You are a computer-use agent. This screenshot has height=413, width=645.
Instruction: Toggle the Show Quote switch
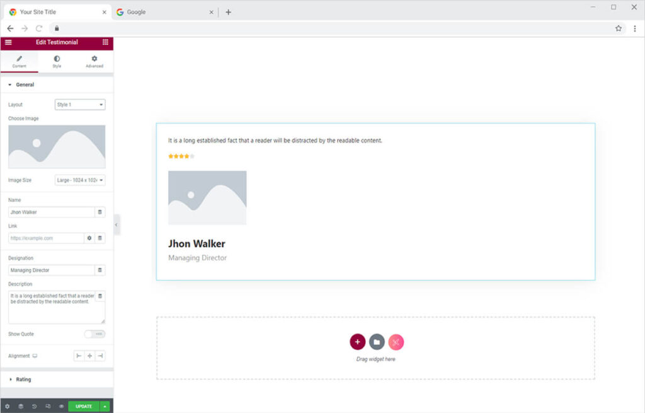pyautogui.click(x=94, y=334)
